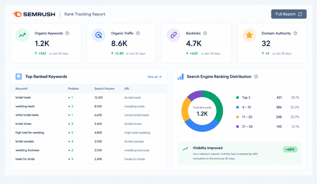The height and width of the screenshot is (184, 317).
Task: Click the Total Keywords 1.2K donut center
Action: [202, 111]
